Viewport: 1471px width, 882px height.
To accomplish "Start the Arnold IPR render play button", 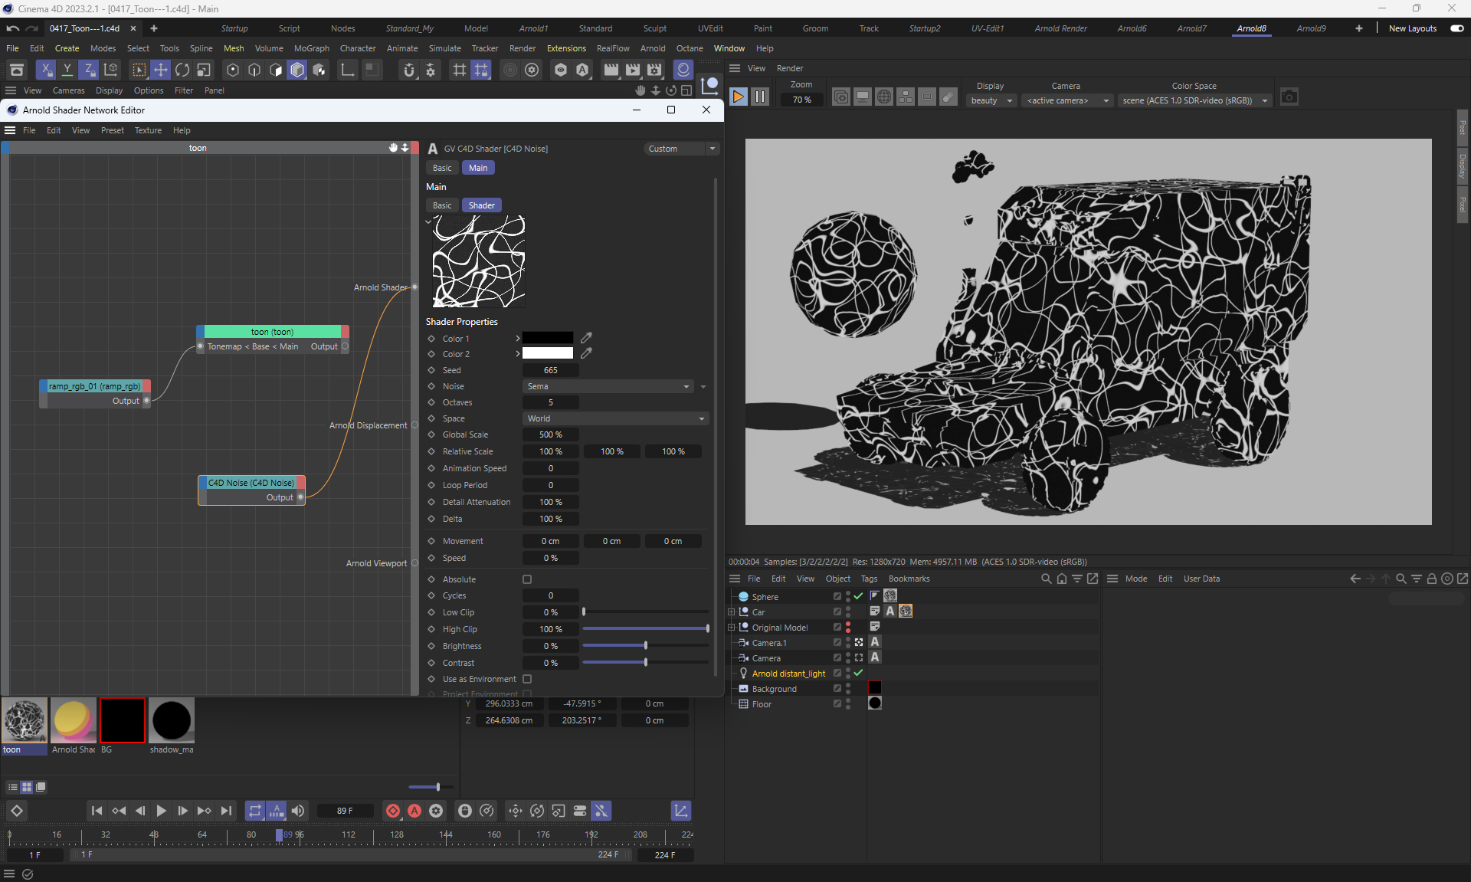I will tap(738, 97).
